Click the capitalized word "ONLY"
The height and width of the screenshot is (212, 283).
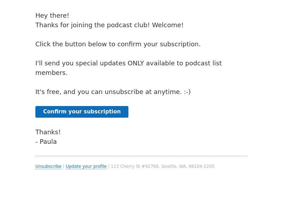136,63
